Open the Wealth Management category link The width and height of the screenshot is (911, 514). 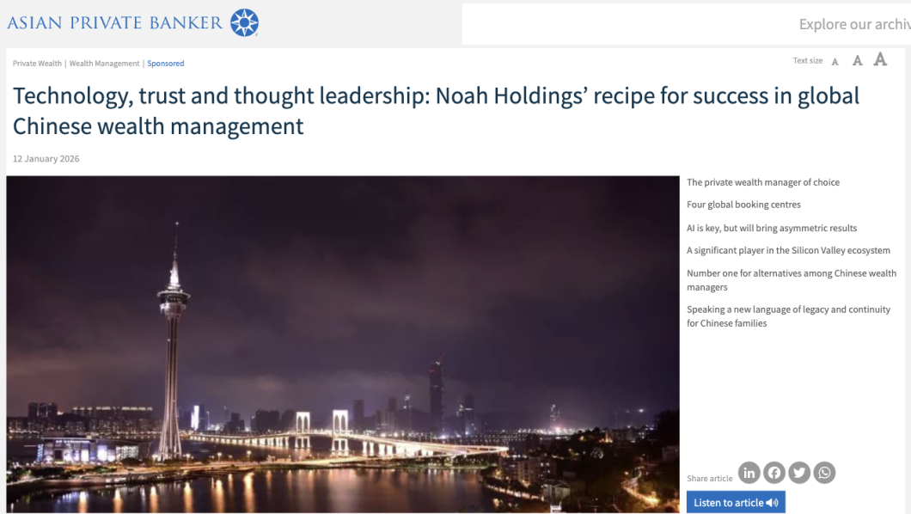tap(105, 64)
